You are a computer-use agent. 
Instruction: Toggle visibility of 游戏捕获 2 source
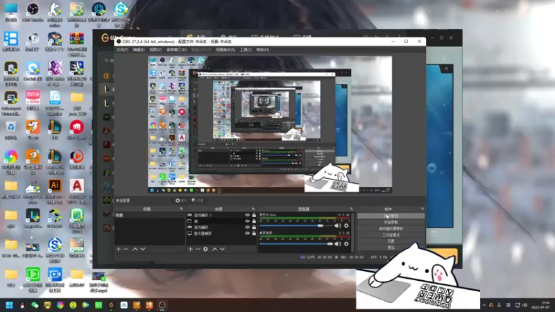click(x=248, y=215)
